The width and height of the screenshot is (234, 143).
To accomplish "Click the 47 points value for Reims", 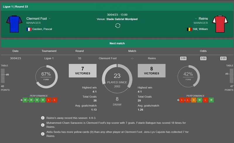I will [x=231, y=86].
